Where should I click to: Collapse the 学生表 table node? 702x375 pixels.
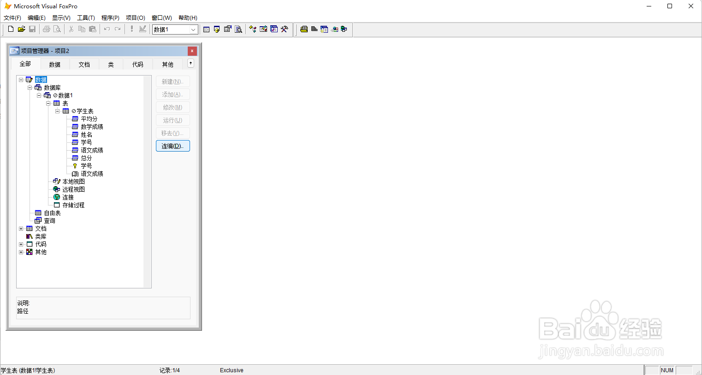point(57,111)
